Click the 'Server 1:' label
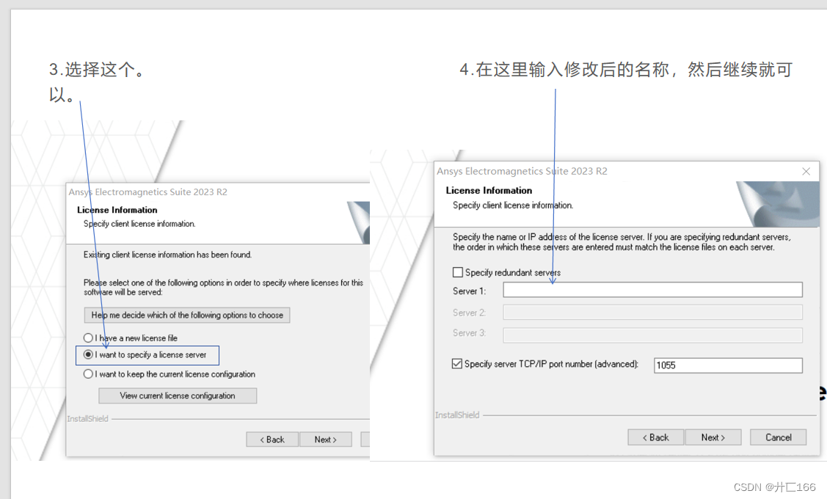 point(470,291)
